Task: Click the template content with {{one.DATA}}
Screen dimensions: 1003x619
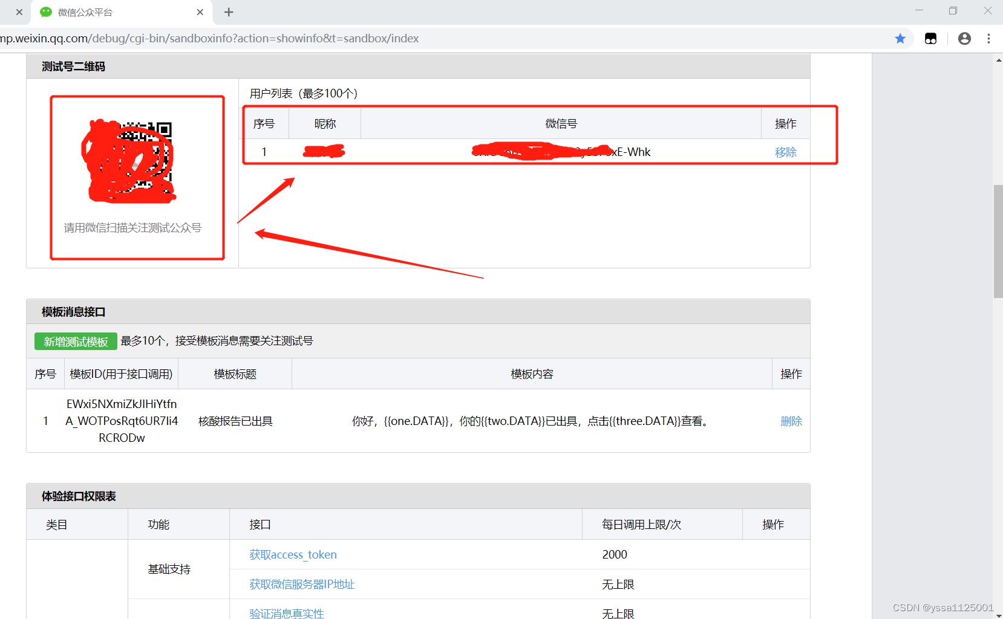Action: click(531, 421)
